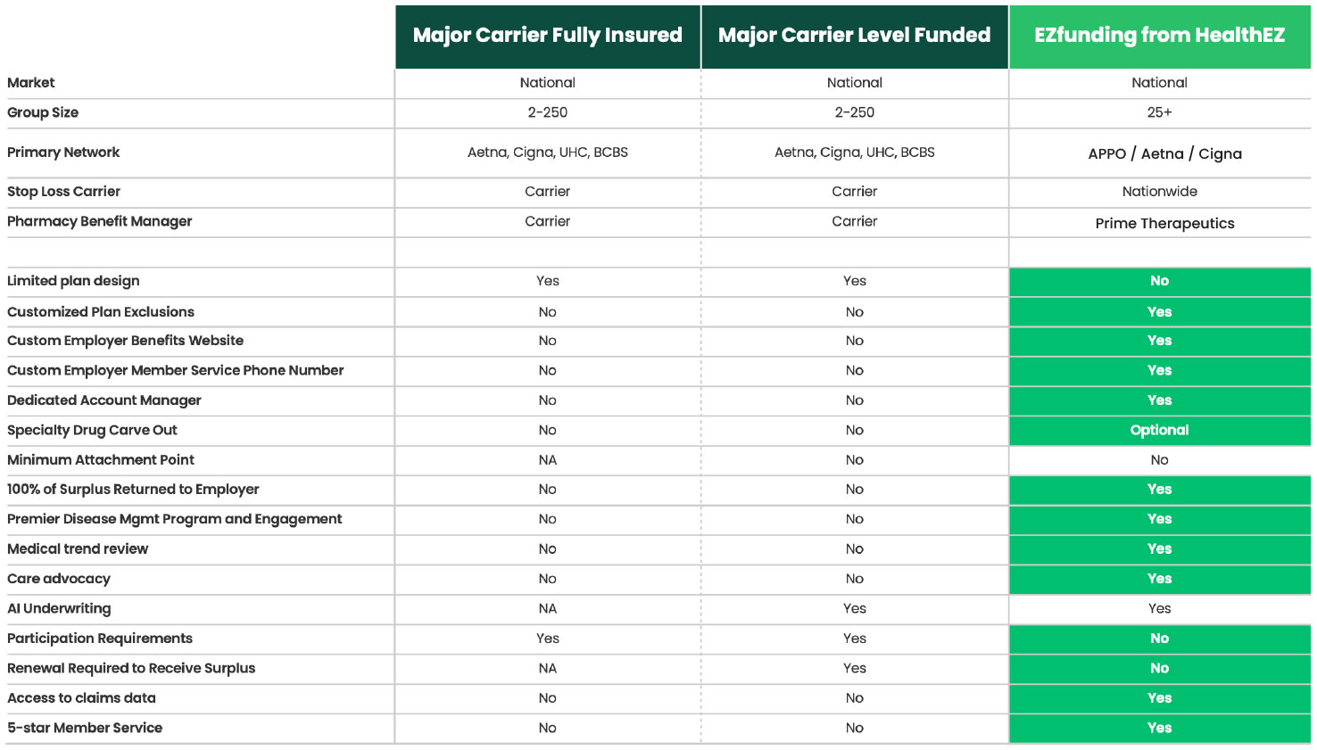
Task: Toggle the 100% of Surplus Returned to Employer cell
Action: click(x=1159, y=490)
